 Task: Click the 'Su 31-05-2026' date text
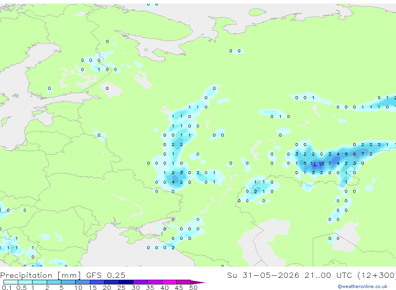[x=263, y=275]
